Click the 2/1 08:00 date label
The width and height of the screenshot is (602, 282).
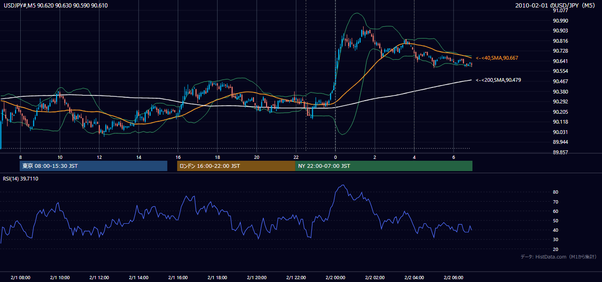[x=20, y=277]
